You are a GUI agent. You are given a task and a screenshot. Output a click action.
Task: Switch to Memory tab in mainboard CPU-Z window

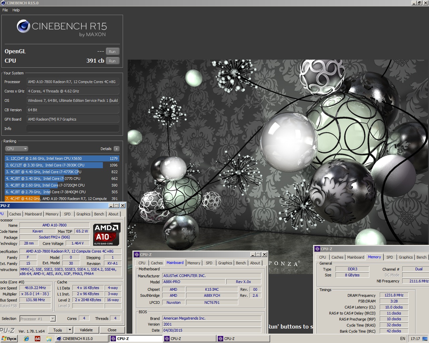(194, 263)
